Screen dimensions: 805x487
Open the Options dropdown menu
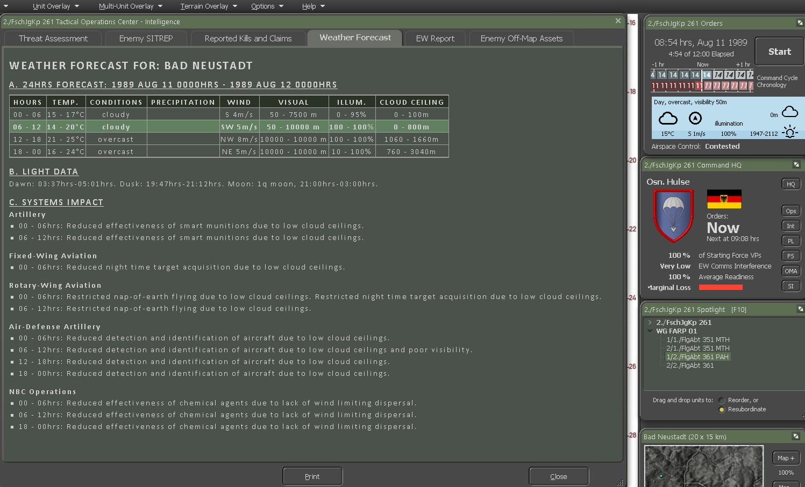(267, 6)
